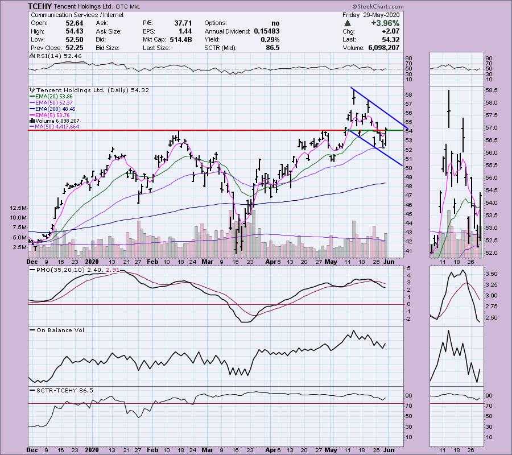Click the 'EMA(50) 52.37' legend entry
Image resolution: width=512 pixels, height=455 pixels.
coord(54,103)
